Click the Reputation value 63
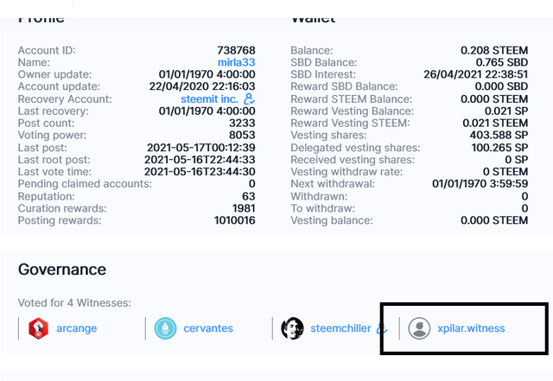 tap(248, 196)
